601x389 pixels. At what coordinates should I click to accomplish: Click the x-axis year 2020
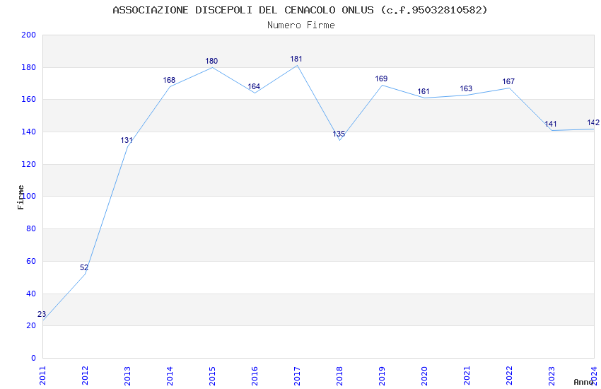coord(424,376)
